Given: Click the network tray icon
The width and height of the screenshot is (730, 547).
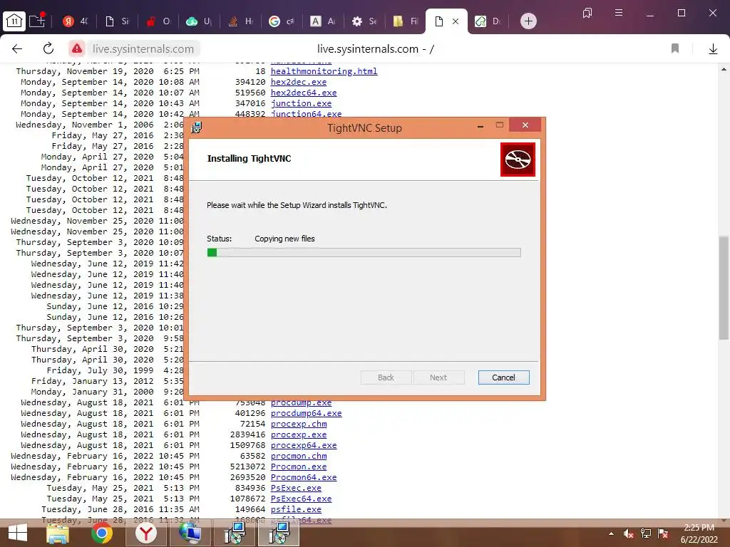Looking at the screenshot, I should (646, 533).
